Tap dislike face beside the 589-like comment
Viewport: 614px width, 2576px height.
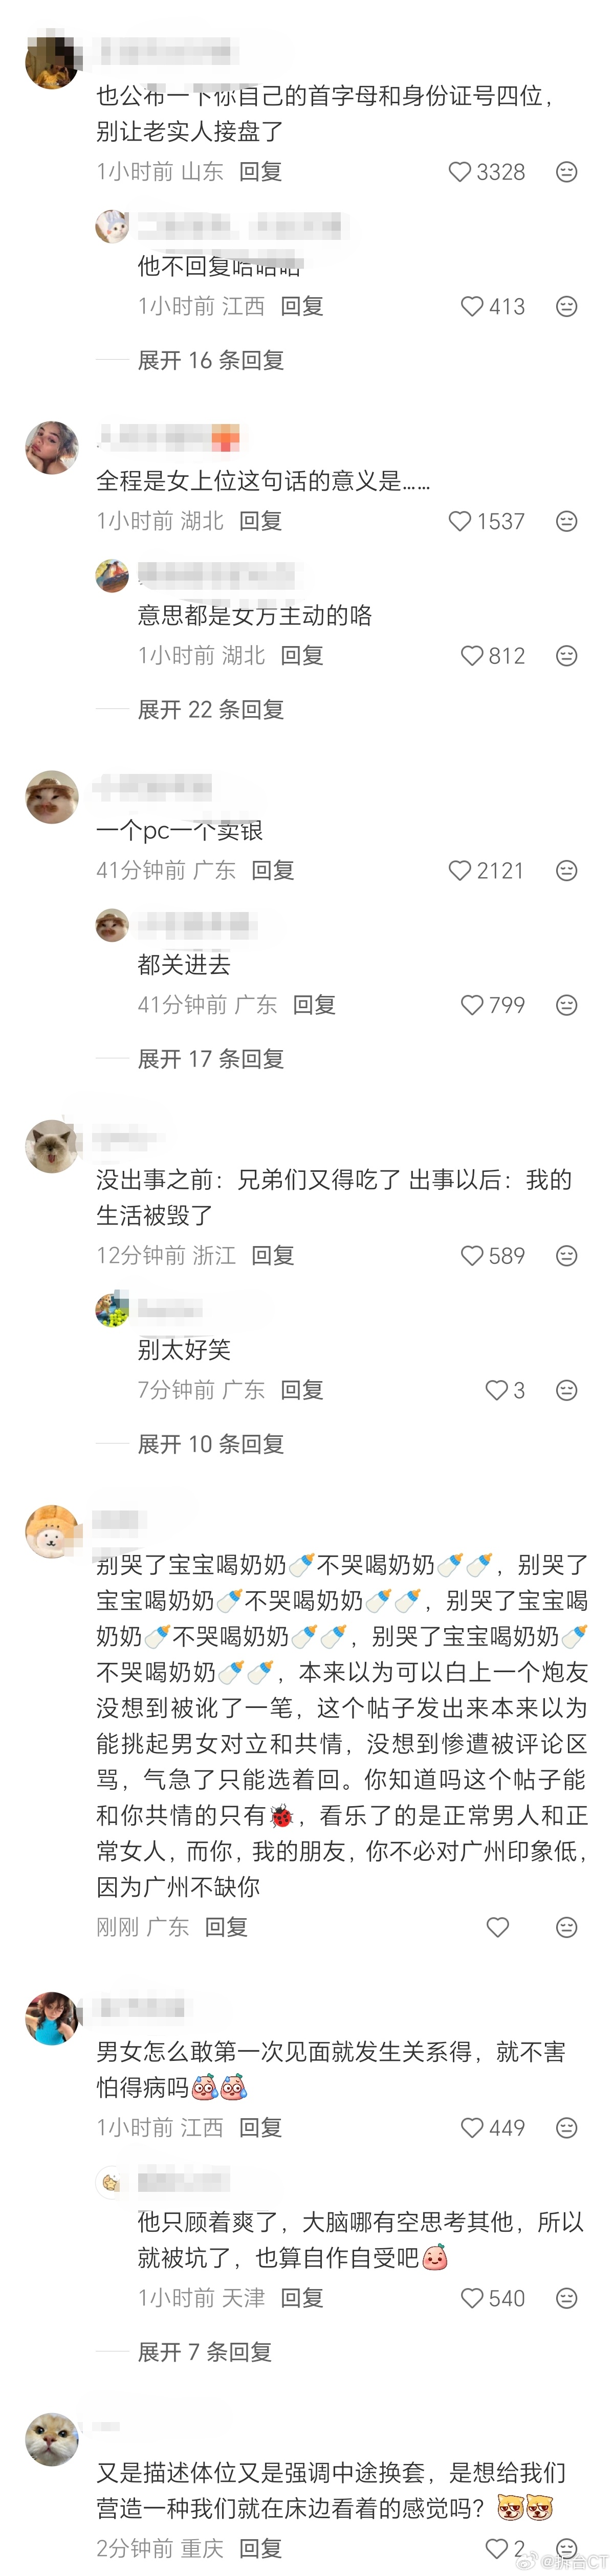pyautogui.click(x=566, y=1255)
